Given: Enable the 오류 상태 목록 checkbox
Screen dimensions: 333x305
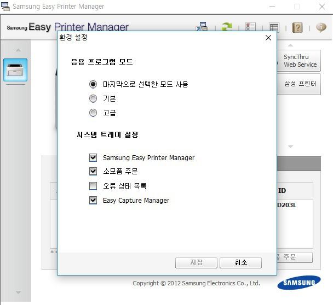Looking at the screenshot, I should pyautogui.click(x=93, y=186).
